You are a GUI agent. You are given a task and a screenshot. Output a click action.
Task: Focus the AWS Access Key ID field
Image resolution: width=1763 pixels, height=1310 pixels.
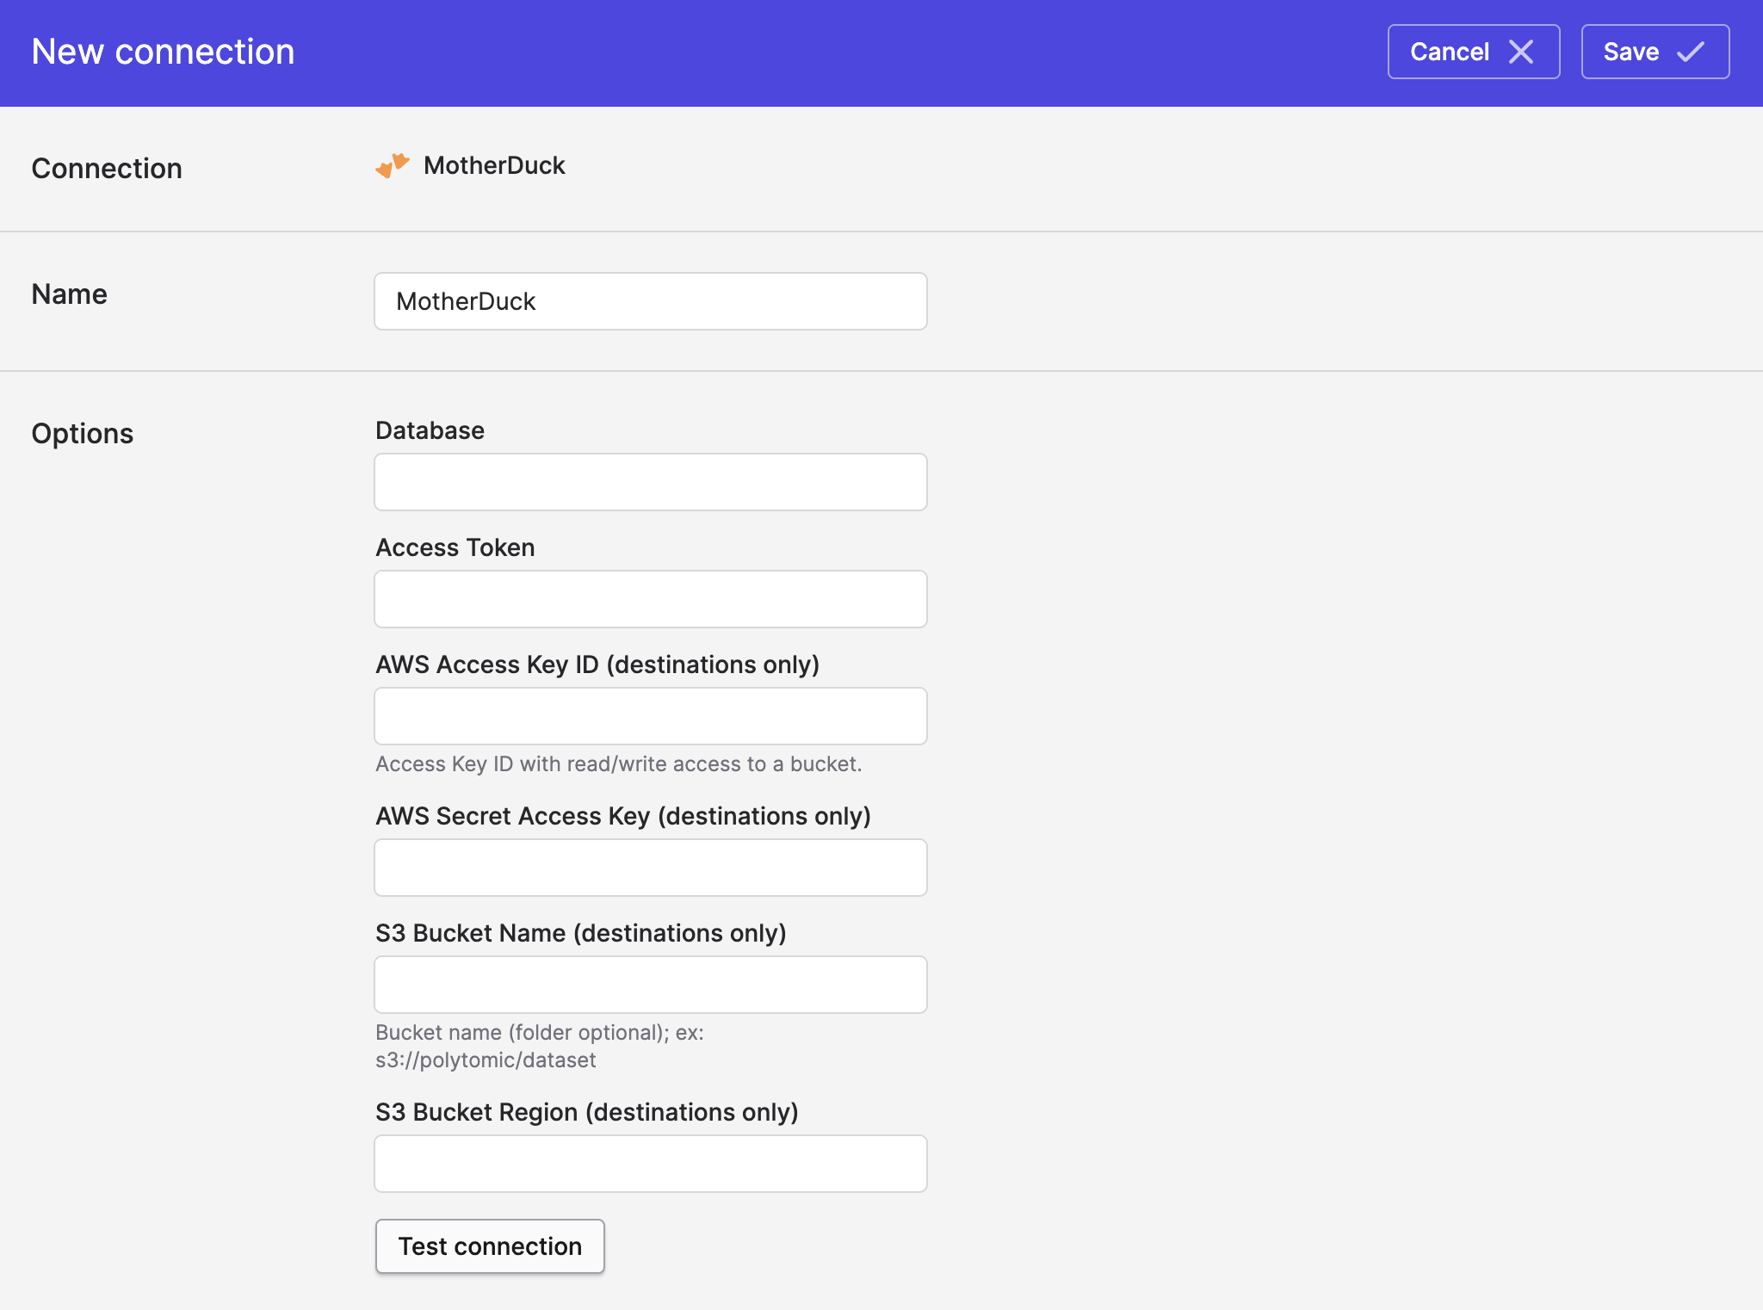pyautogui.click(x=650, y=716)
